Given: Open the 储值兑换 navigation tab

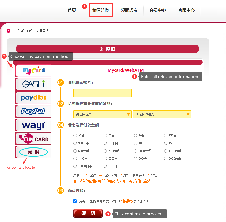Looking at the screenshot, I should pyautogui.click(x=101, y=10).
